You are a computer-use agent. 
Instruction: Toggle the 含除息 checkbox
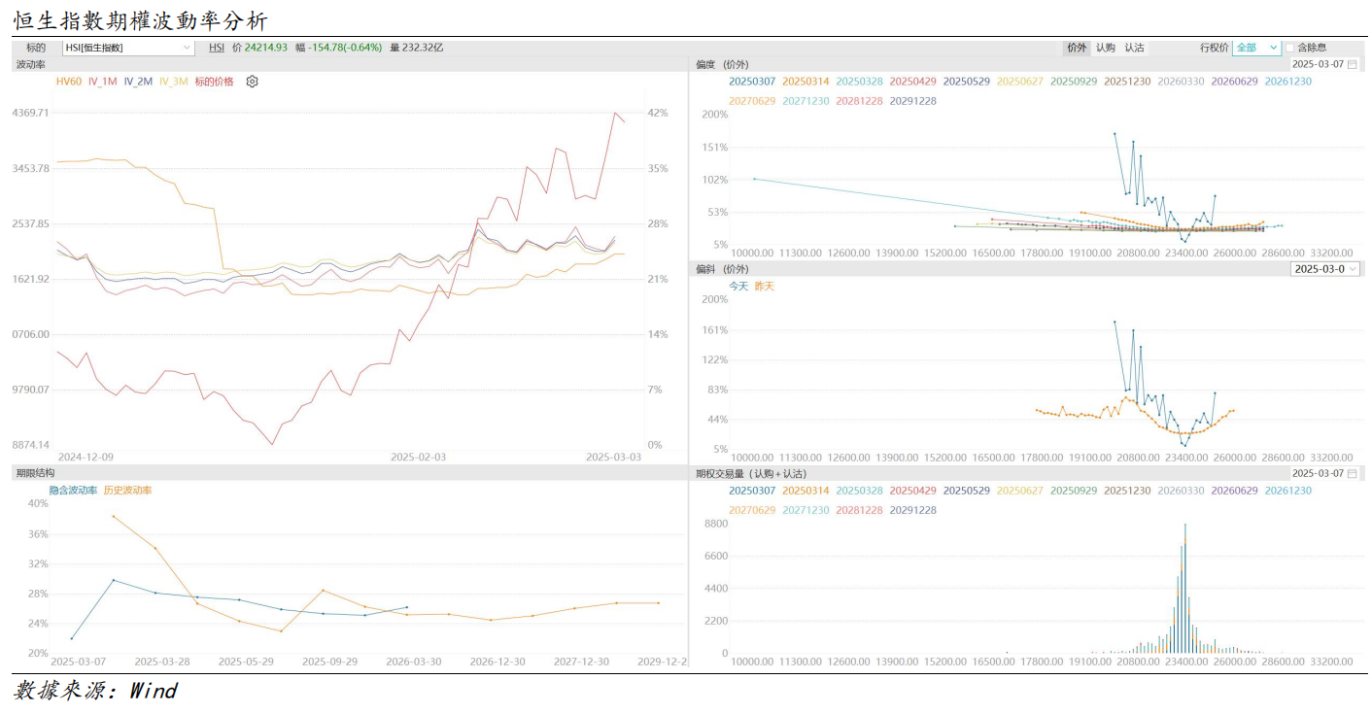tap(1290, 47)
